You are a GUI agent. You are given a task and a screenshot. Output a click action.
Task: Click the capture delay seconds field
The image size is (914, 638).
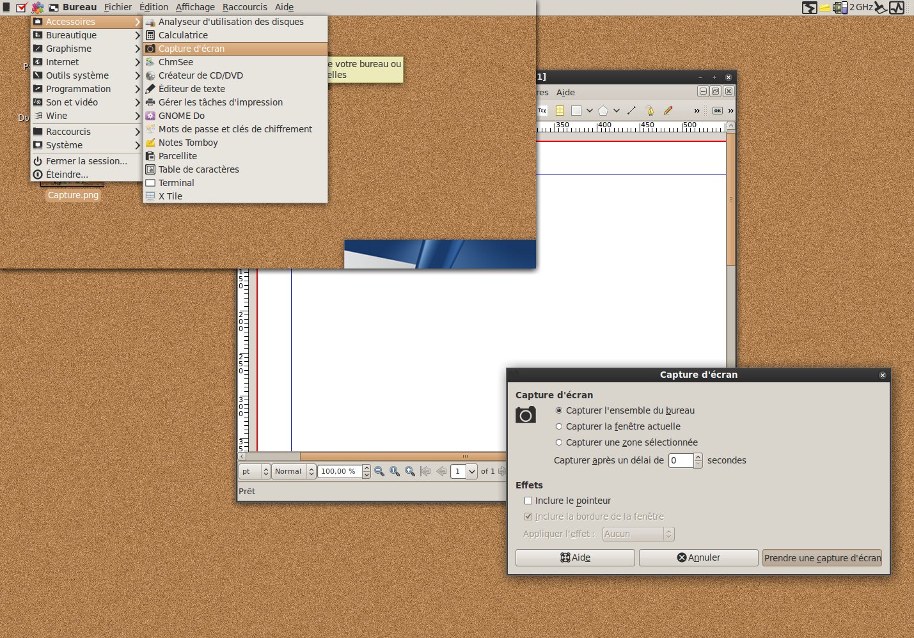(x=681, y=460)
